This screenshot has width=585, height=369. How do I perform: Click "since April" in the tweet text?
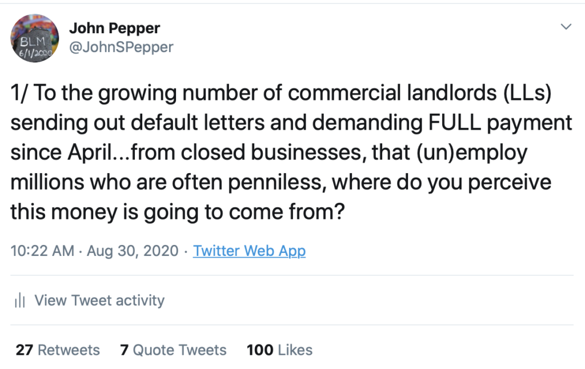tap(61, 153)
